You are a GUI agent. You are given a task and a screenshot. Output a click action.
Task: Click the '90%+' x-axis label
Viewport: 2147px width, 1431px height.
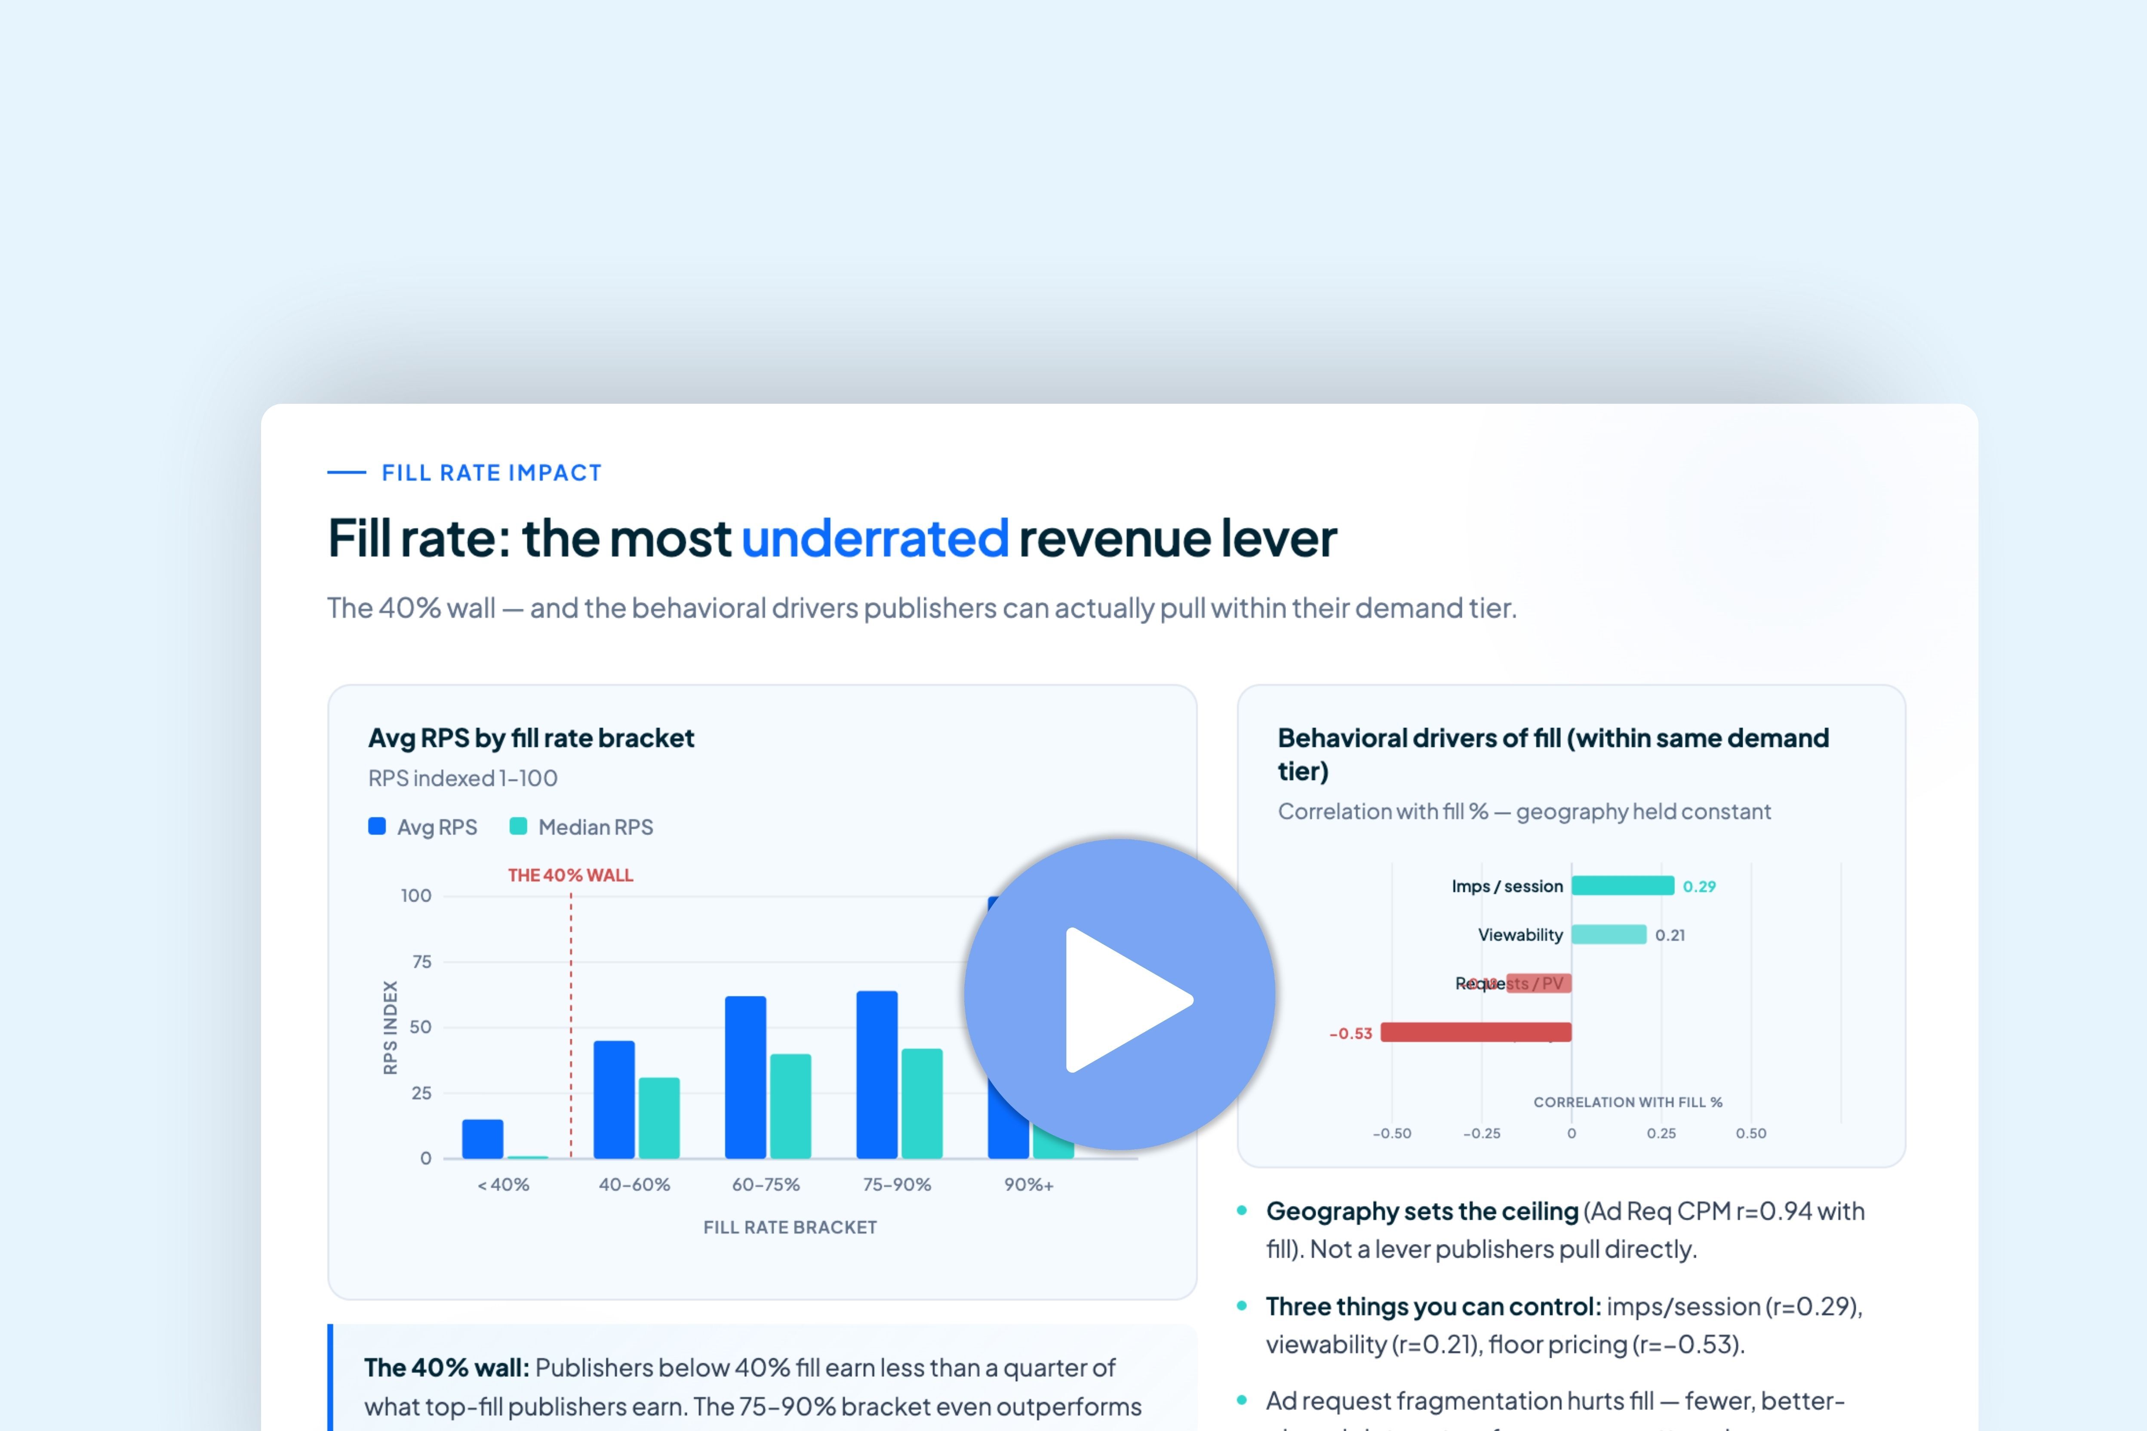pos(1029,1185)
